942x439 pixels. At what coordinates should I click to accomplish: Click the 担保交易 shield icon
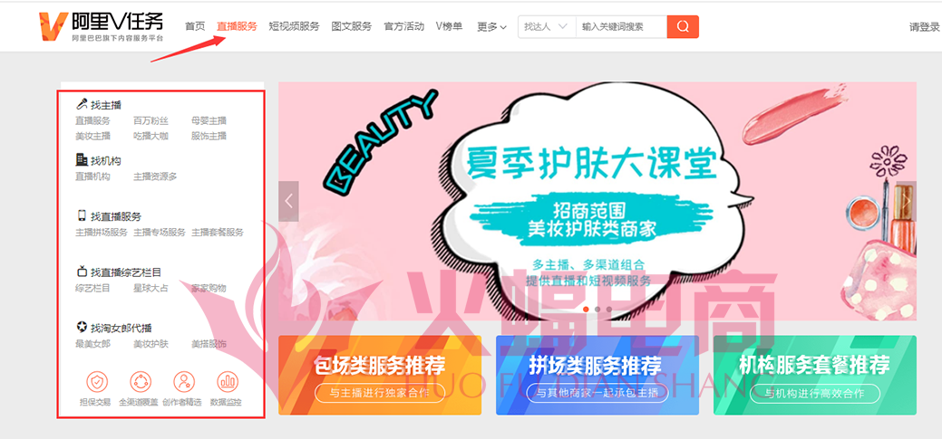click(97, 381)
